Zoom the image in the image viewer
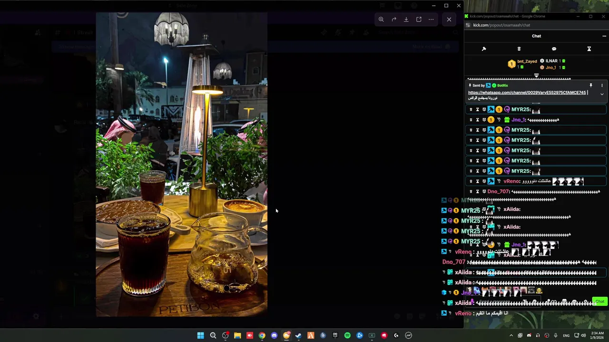This screenshot has height=342, width=609. [381, 19]
